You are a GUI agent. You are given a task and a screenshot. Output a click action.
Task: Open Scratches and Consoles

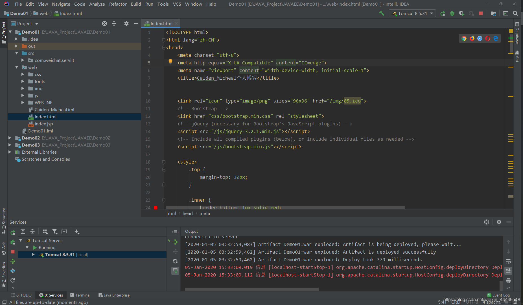click(46, 159)
